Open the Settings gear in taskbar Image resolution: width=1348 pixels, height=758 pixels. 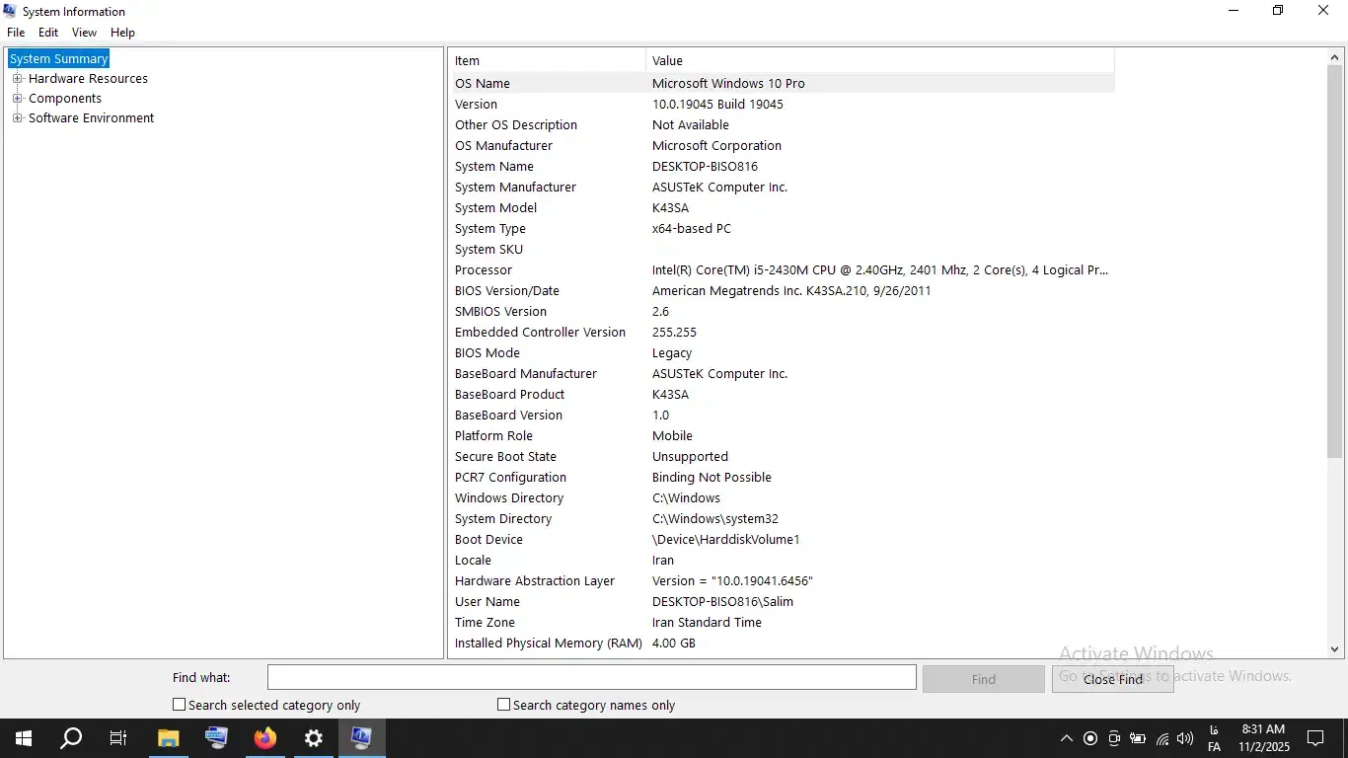point(314,737)
